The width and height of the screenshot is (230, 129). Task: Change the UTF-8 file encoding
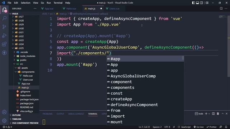(x=167, y=127)
